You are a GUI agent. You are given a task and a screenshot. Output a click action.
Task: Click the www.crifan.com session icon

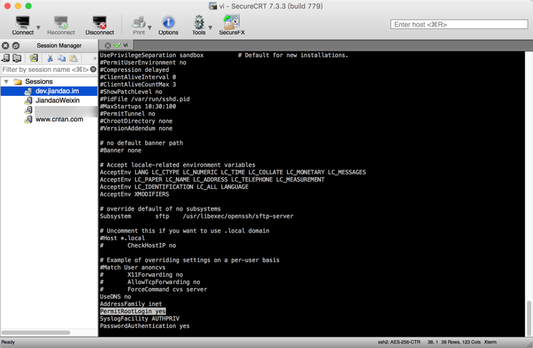[28, 120]
